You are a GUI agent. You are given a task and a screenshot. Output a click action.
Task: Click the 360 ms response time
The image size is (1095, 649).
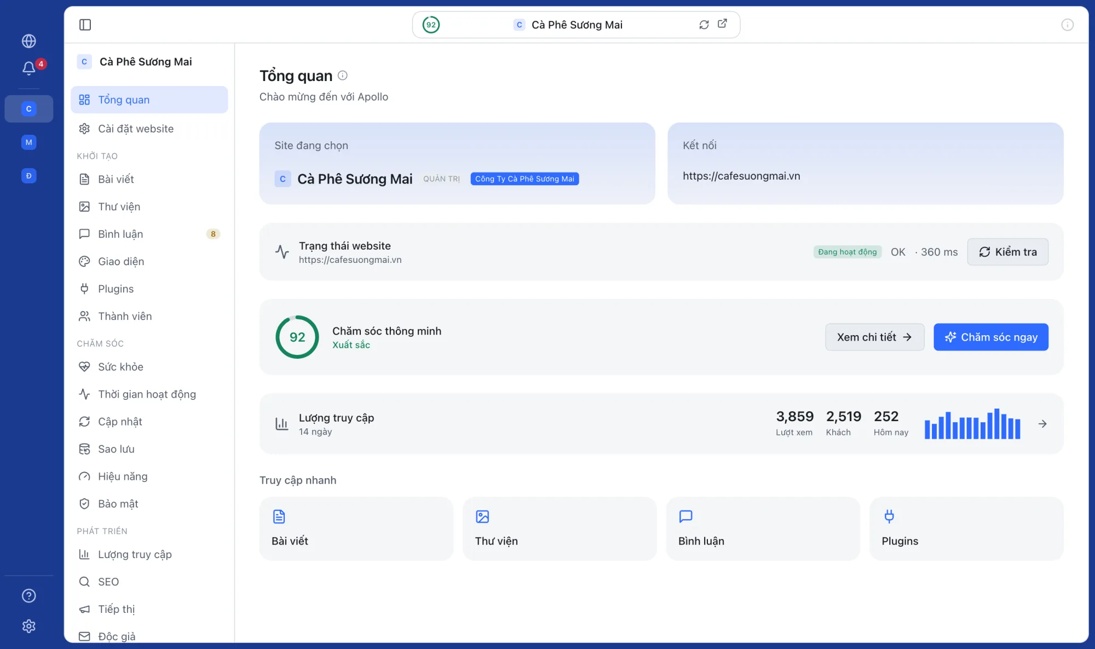point(939,252)
